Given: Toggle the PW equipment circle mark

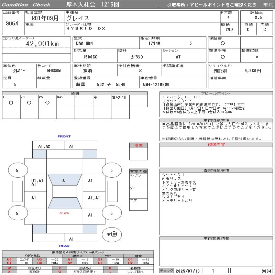Looking at the screenshot, I should click(47, 102).
